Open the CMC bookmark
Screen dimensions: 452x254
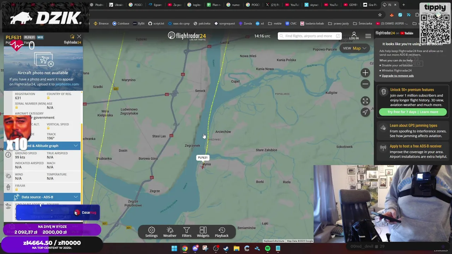[x=291, y=24]
